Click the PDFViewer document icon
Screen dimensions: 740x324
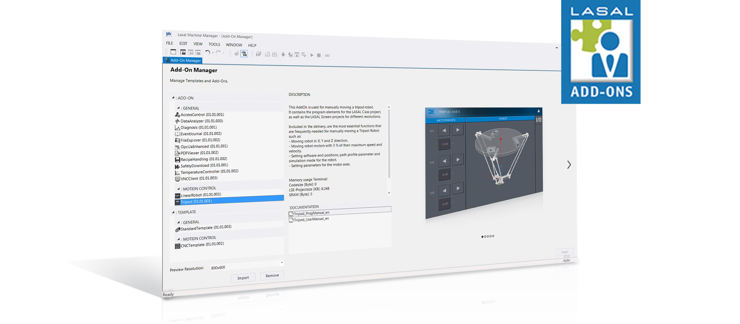click(x=177, y=153)
